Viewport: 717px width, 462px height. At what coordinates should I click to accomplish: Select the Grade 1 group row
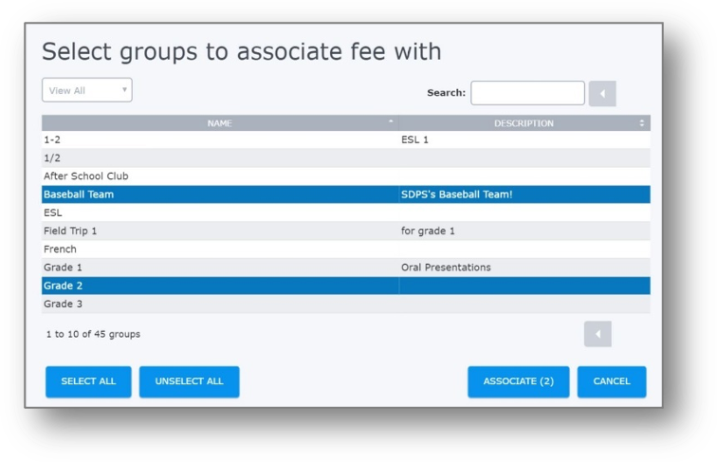(345, 268)
